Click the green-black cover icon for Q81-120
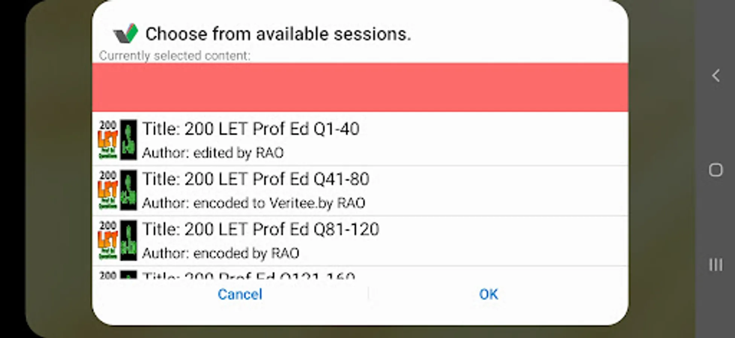 tap(128, 240)
